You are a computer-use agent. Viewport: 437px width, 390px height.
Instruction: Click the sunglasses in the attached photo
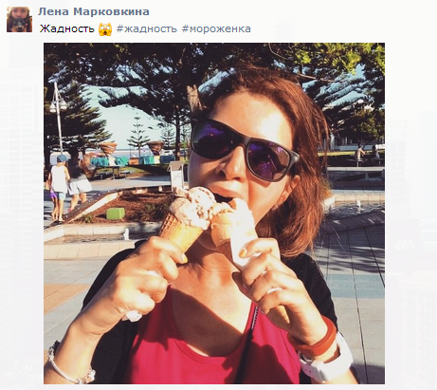click(244, 148)
